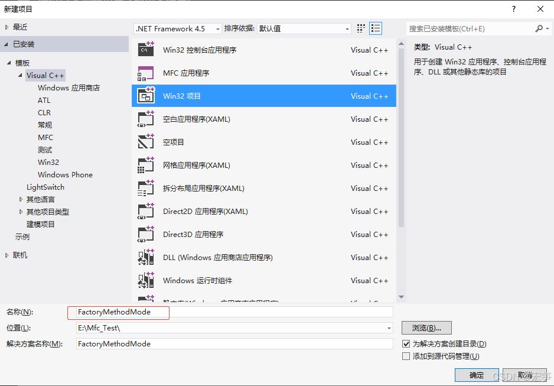This screenshot has height=386, width=554.
Task: Click the Windows 运行时组件 template icon
Action: click(146, 280)
